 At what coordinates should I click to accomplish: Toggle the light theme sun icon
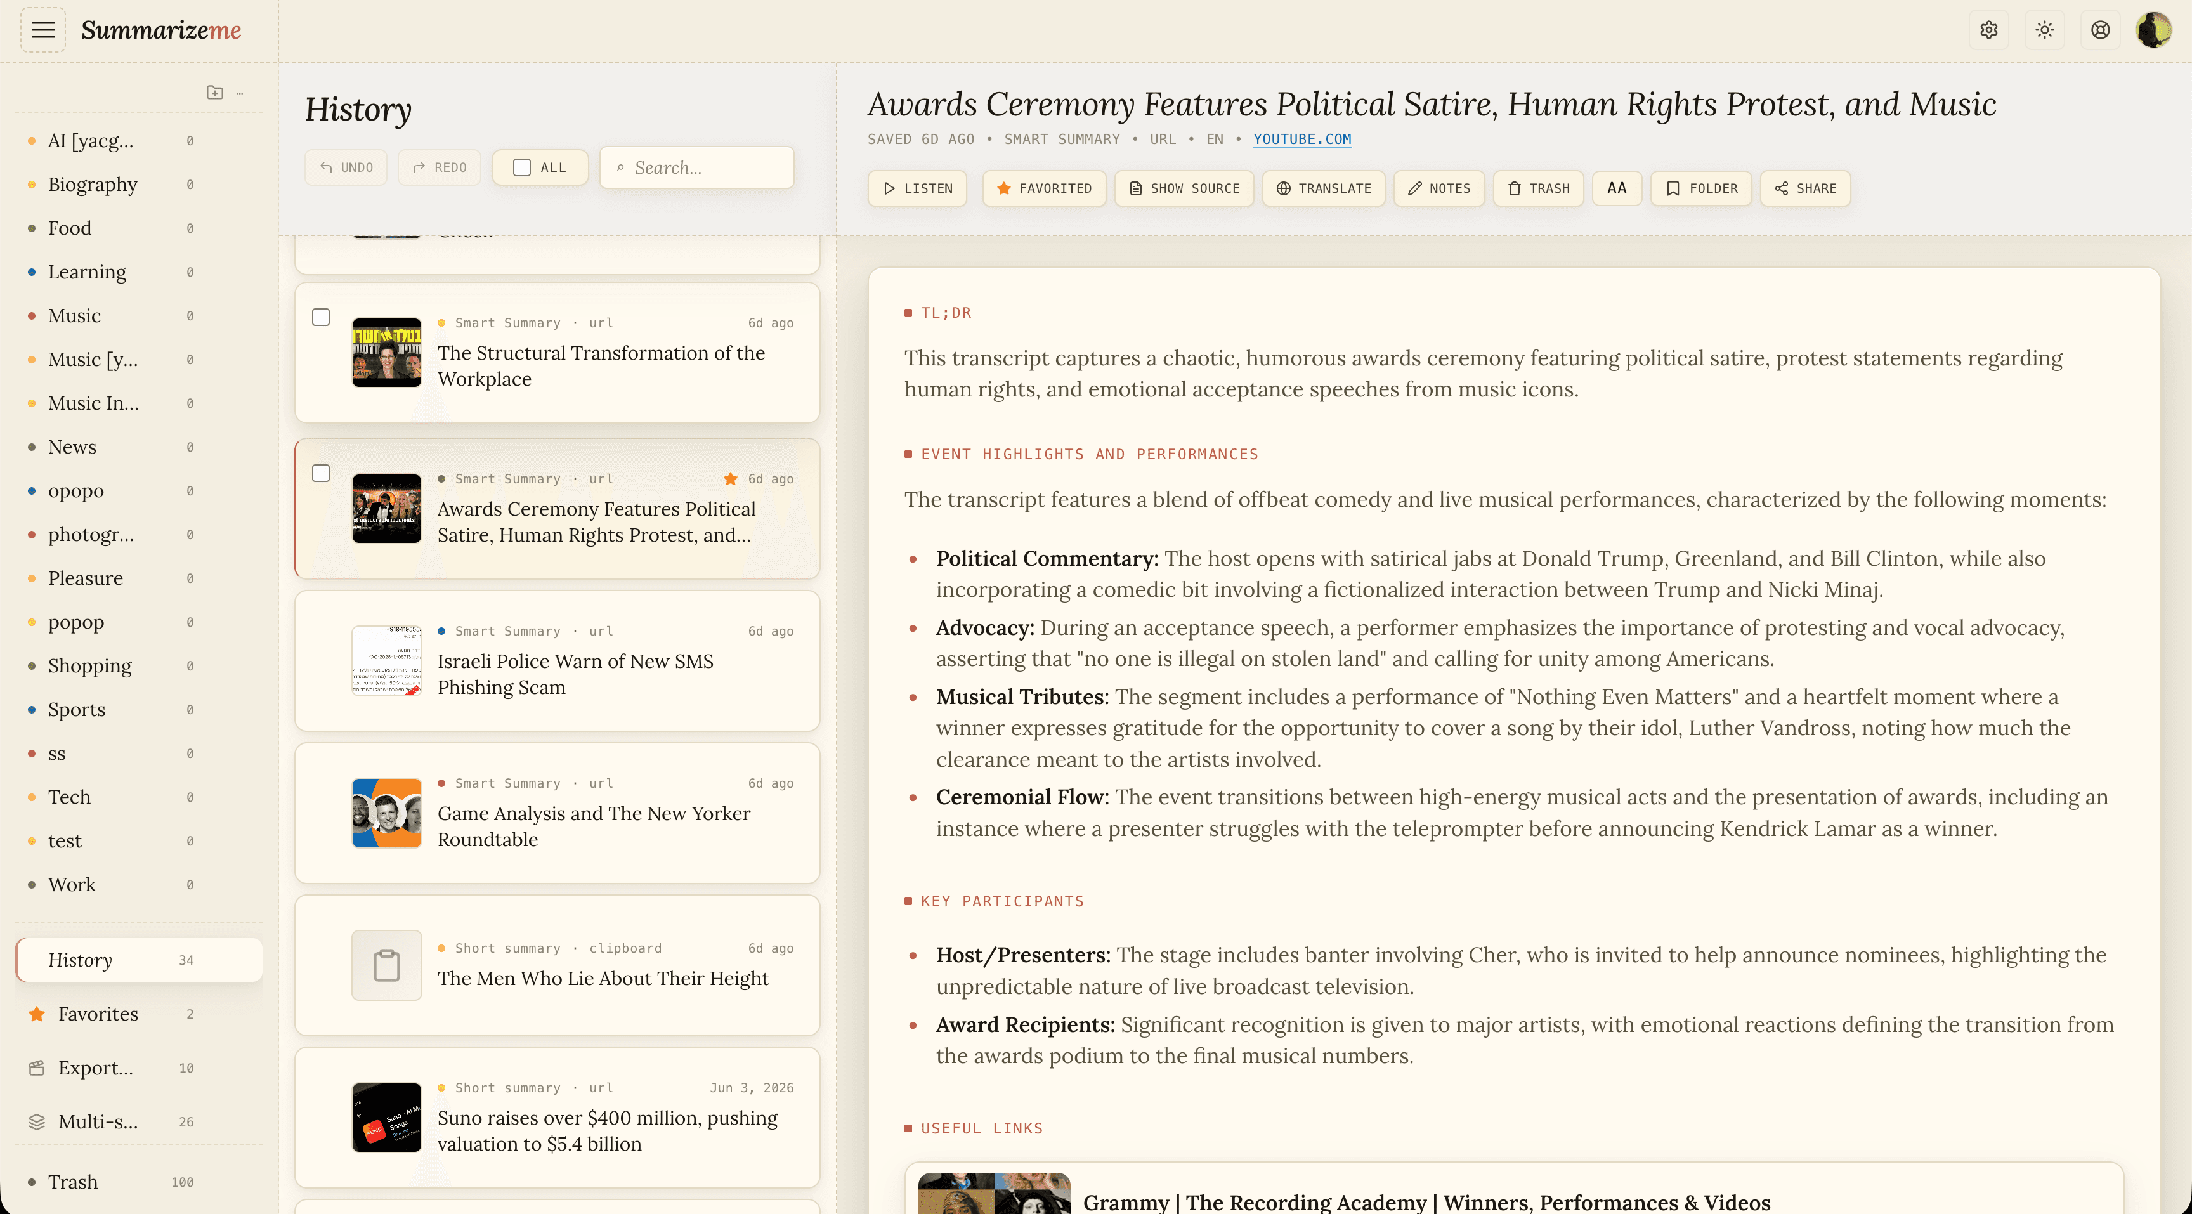[x=2045, y=30]
